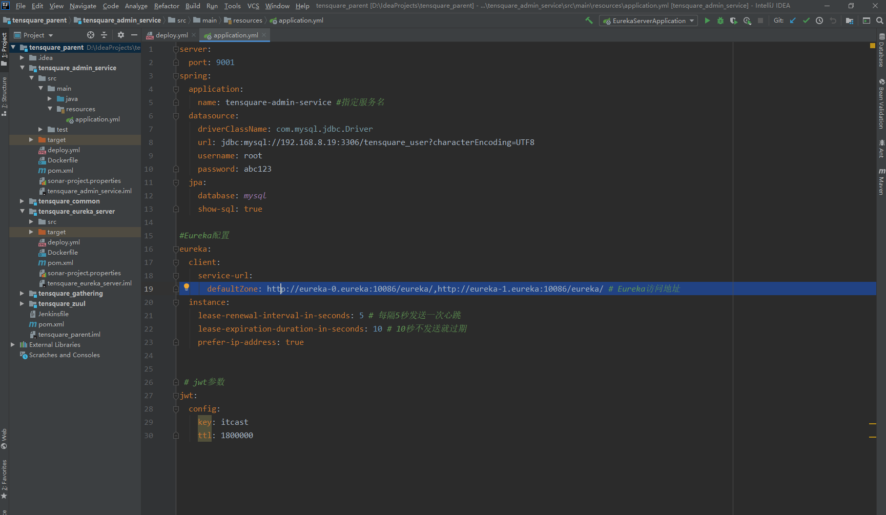Click the yellow inspection indicator atop the scrollbar

pyautogui.click(x=873, y=46)
